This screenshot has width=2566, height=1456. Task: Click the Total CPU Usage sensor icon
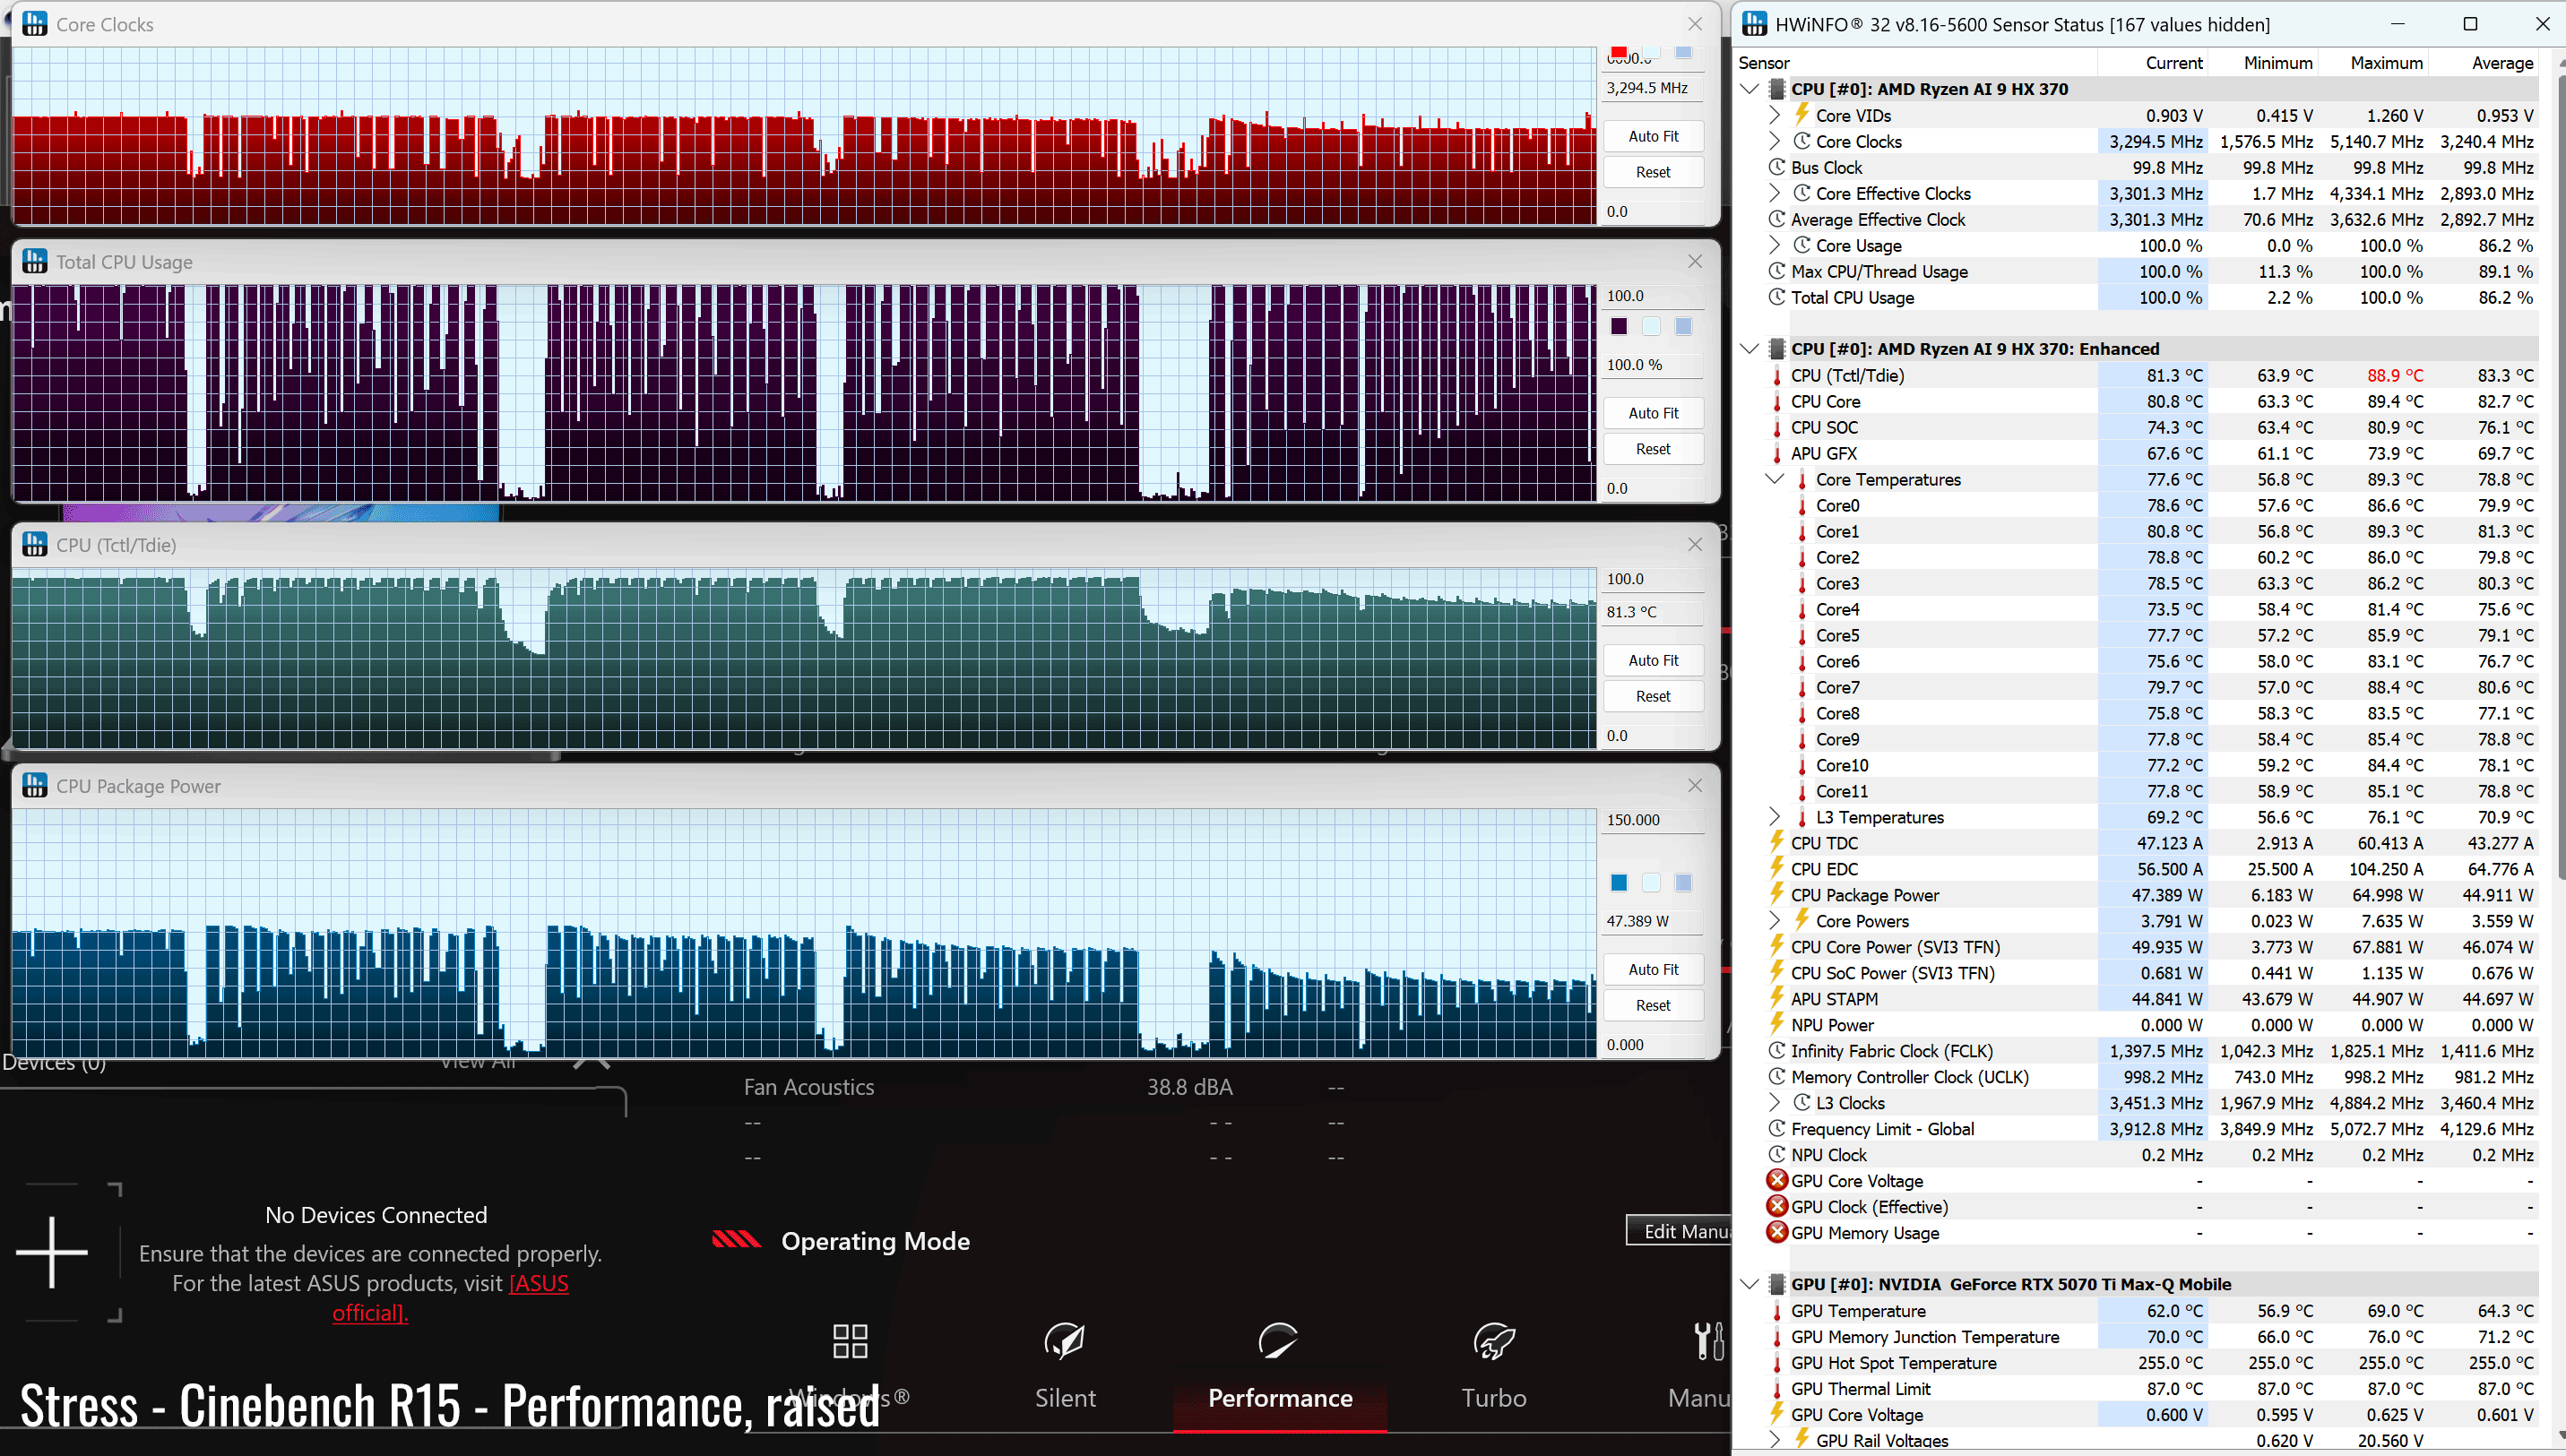click(1777, 297)
